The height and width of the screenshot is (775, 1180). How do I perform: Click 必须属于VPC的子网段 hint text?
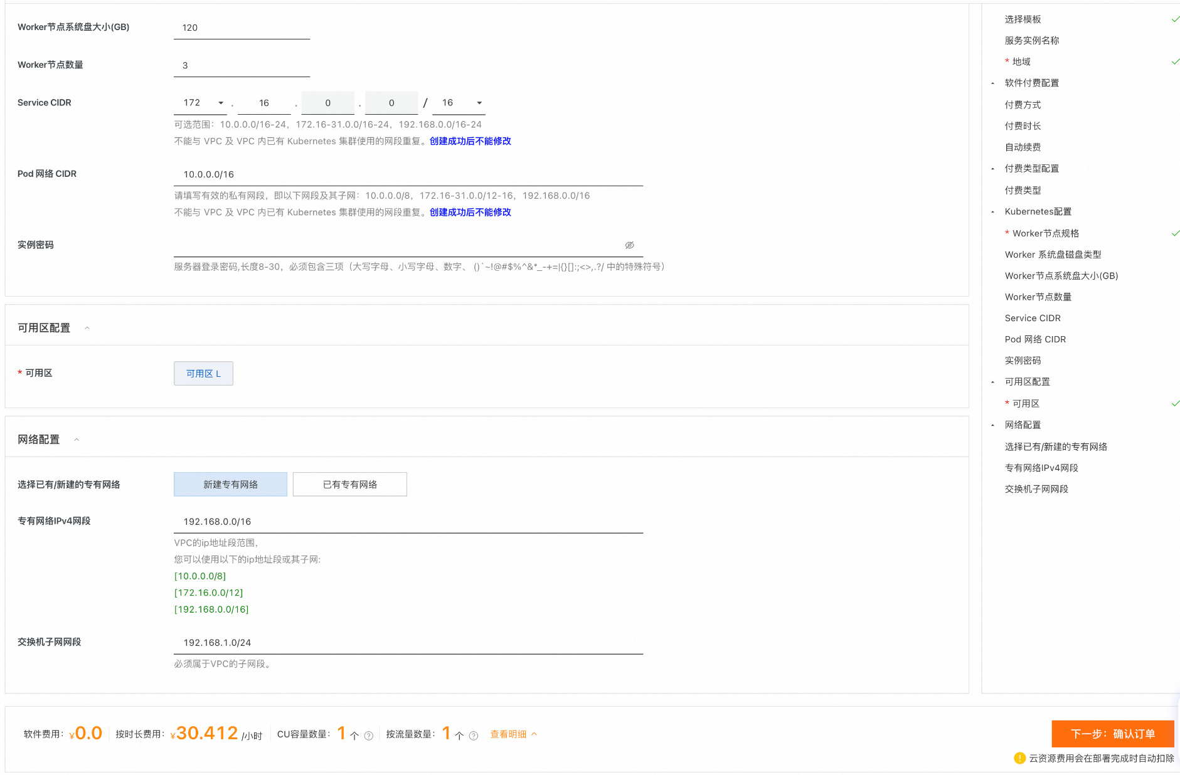coord(224,664)
